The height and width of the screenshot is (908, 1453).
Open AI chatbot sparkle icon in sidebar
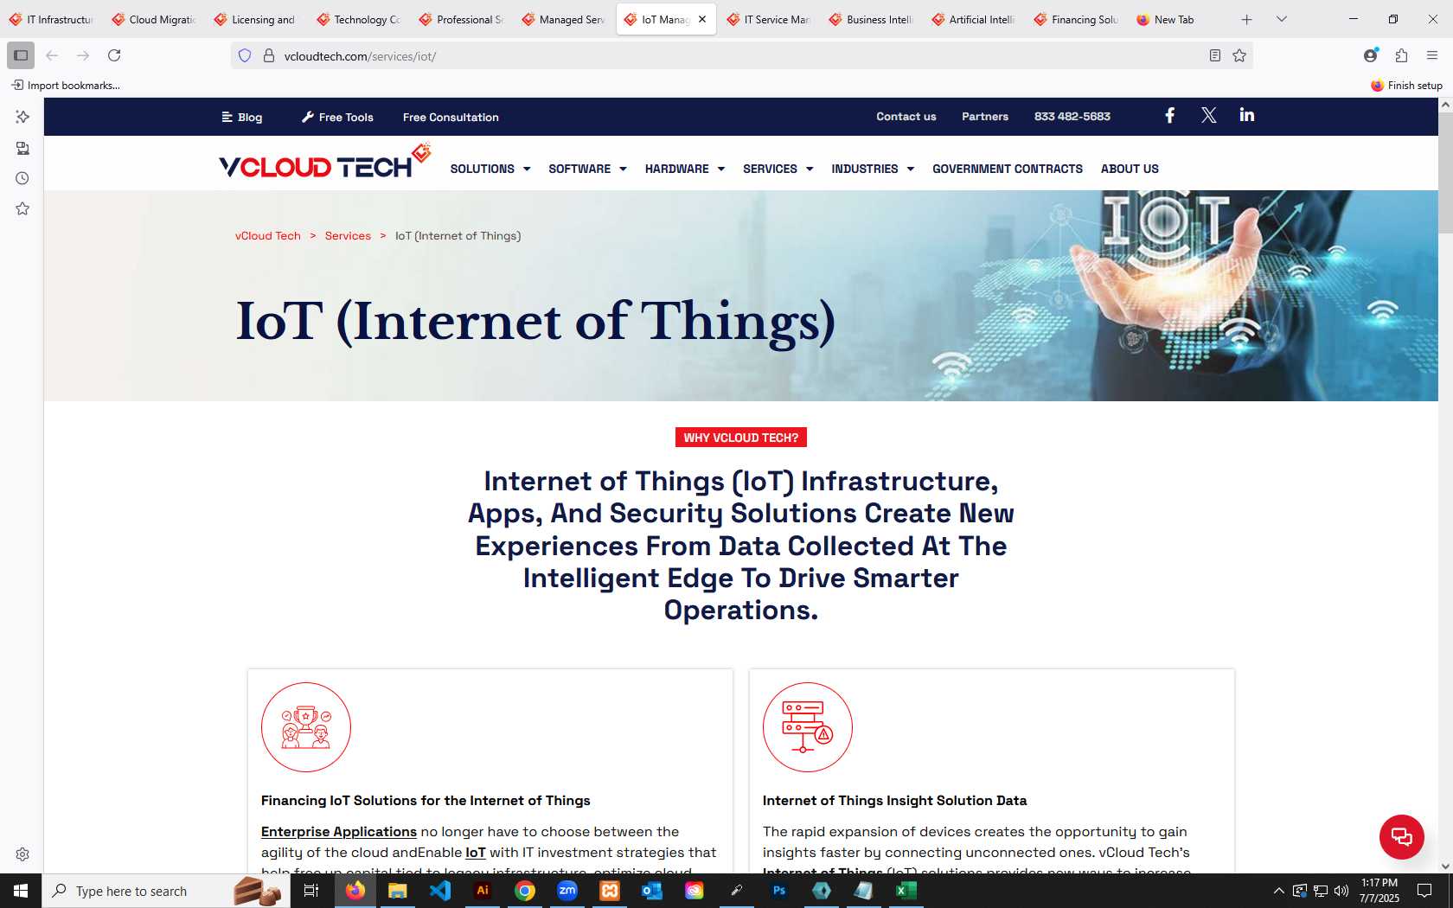[22, 117]
